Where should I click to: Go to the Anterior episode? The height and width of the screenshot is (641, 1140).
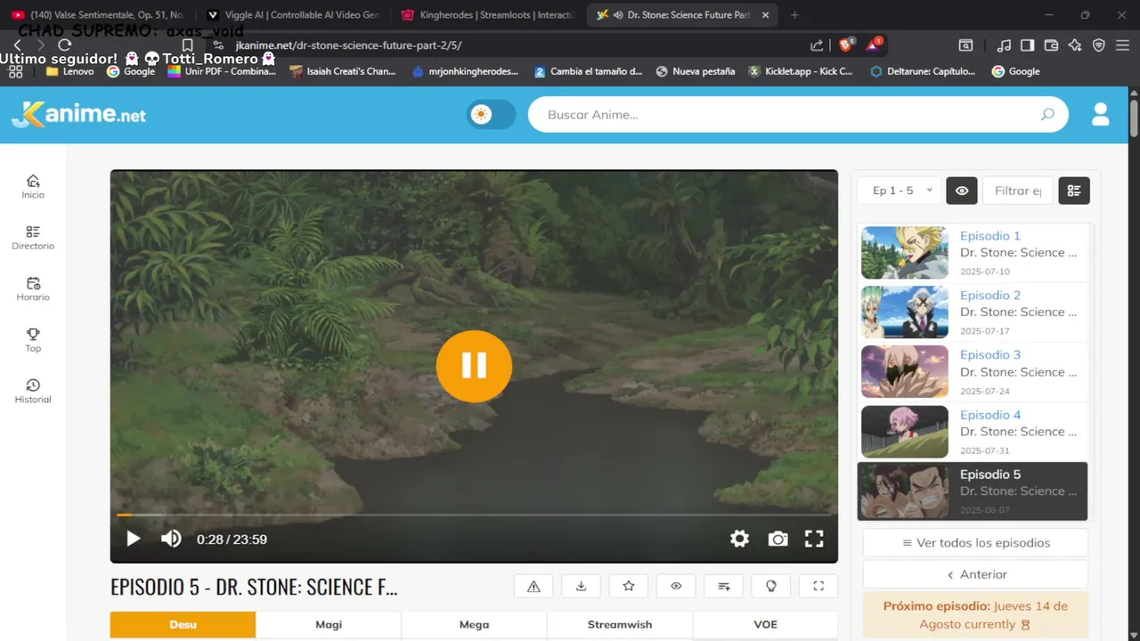975,575
